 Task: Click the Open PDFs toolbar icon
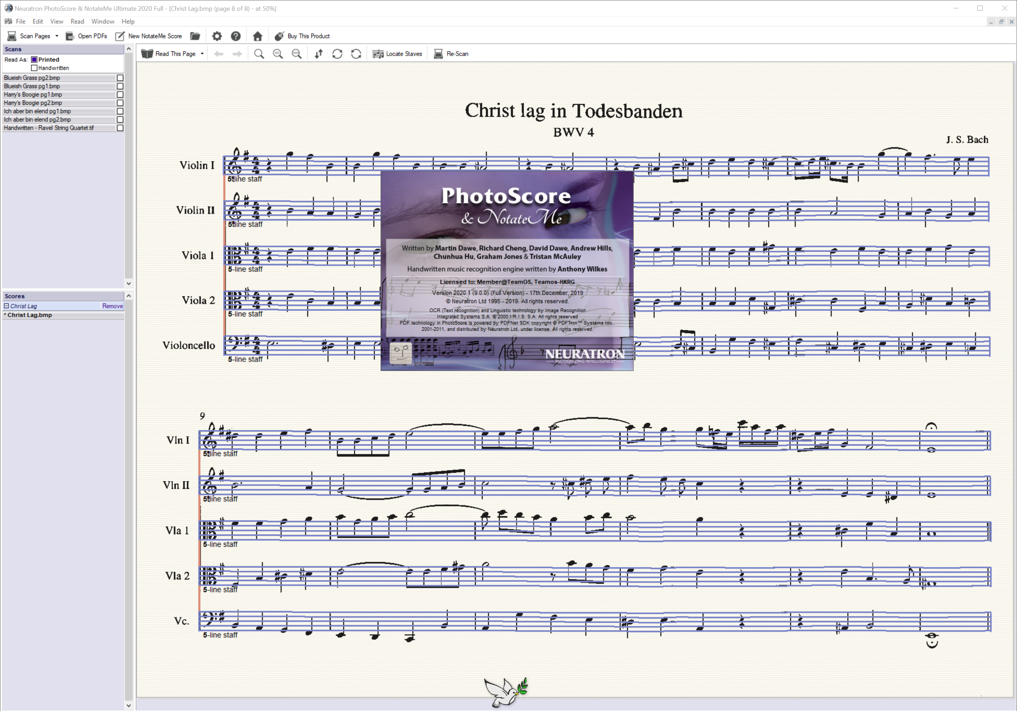tap(69, 36)
